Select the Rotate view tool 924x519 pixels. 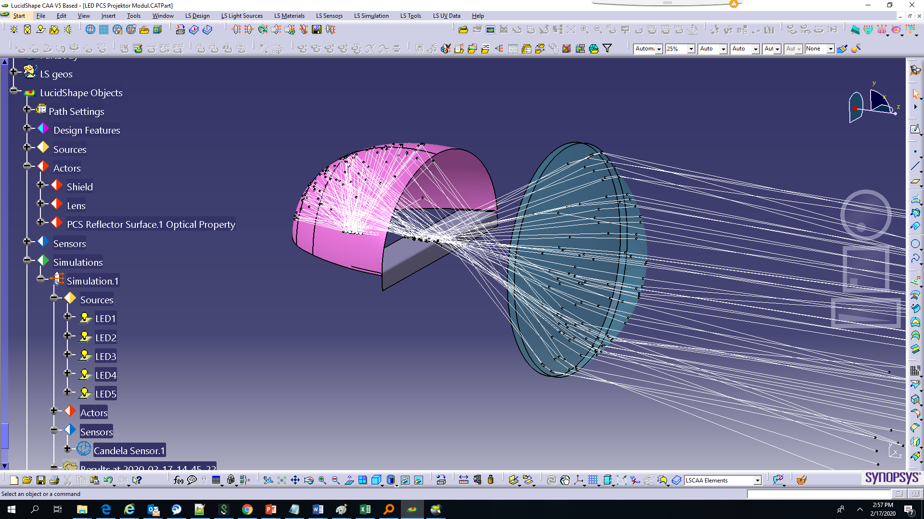[309, 480]
